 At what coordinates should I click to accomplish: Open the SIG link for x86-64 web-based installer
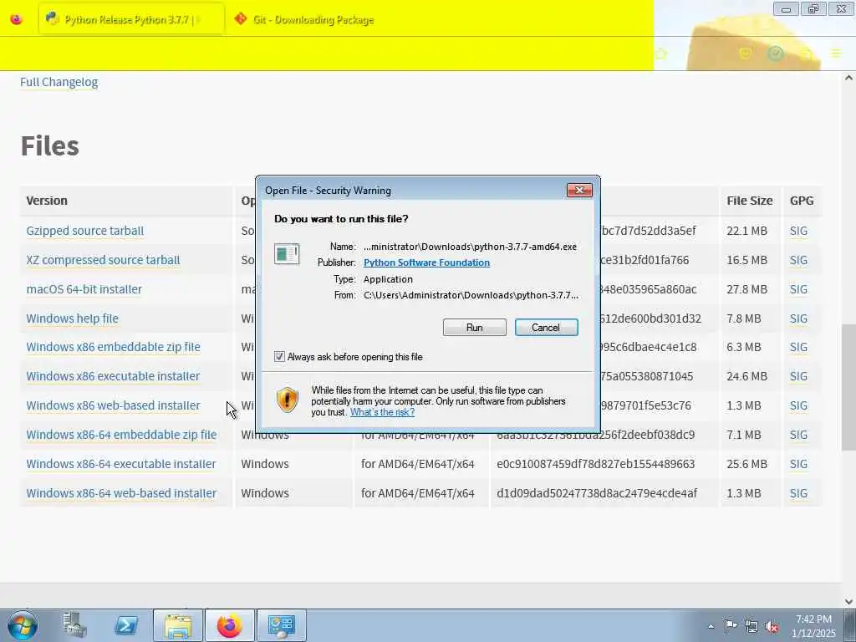tap(798, 493)
